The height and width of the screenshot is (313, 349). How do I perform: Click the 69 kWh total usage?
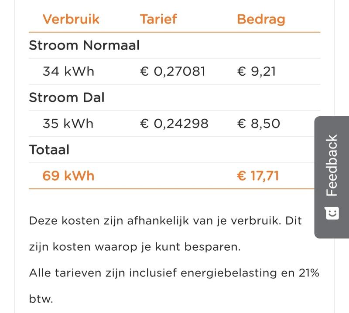(68, 176)
